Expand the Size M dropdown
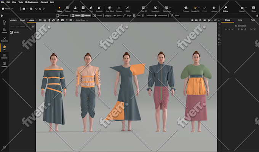Viewport: 259px width, 152px height. 147,8
